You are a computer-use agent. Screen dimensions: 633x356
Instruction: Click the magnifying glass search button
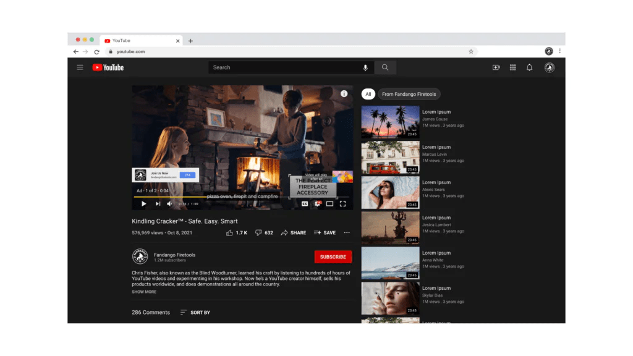385,67
